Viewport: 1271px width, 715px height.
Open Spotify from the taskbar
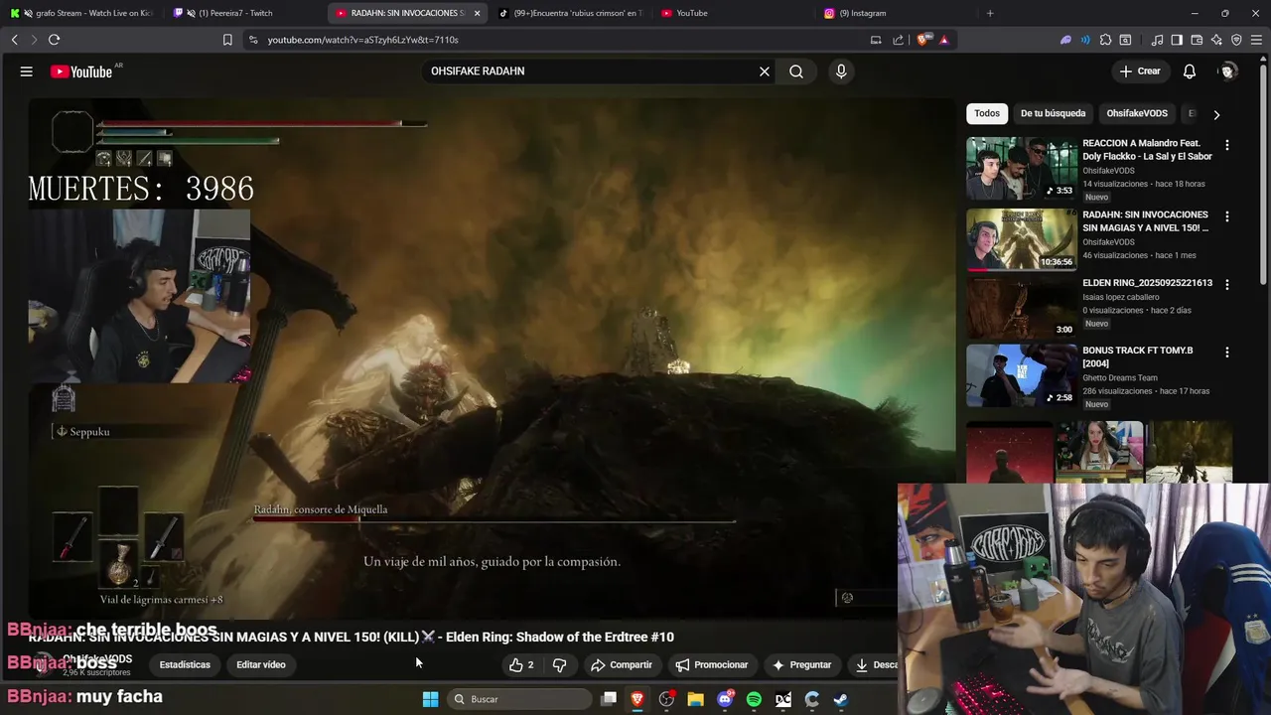tap(754, 699)
